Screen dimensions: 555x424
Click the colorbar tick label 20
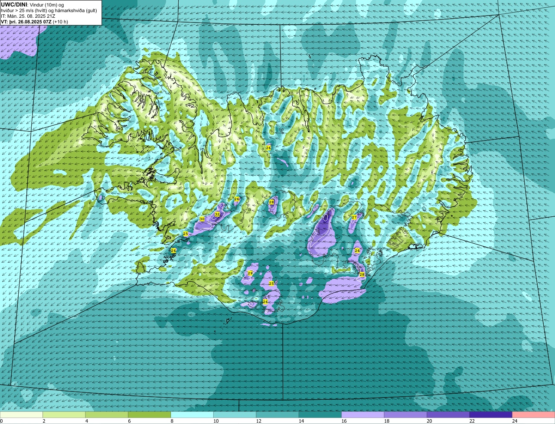(x=430, y=421)
